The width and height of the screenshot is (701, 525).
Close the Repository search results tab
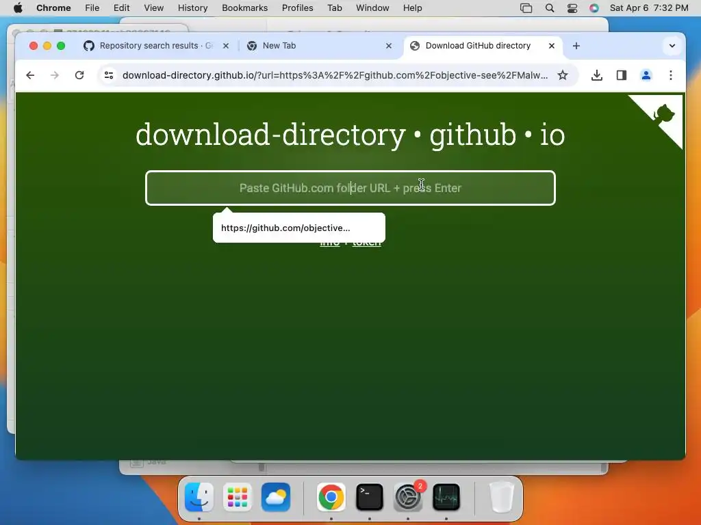click(226, 46)
